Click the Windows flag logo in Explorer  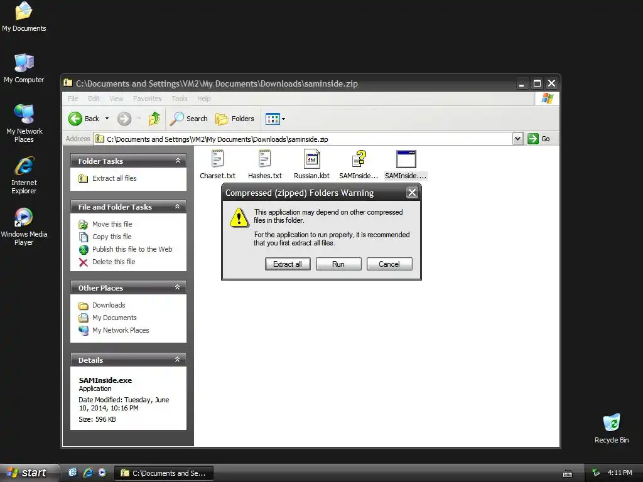pos(547,99)
